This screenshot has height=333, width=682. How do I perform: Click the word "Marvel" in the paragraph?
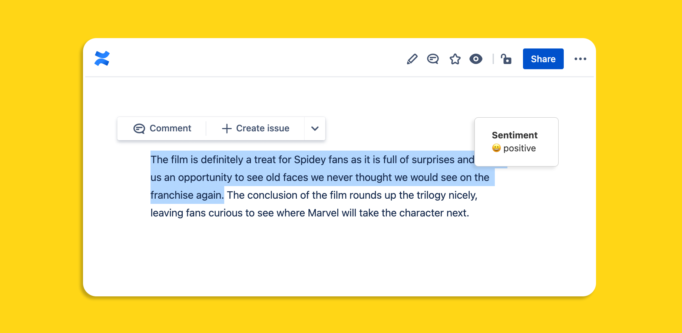coord(323,213)
